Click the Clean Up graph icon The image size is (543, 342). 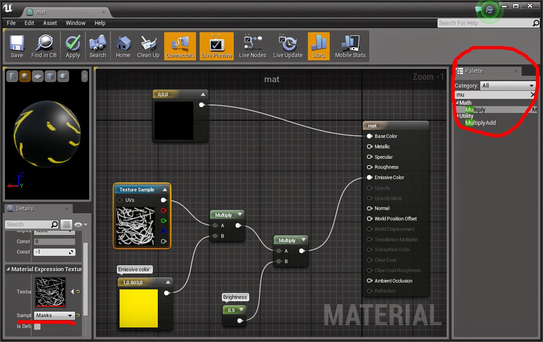point(148,45)
